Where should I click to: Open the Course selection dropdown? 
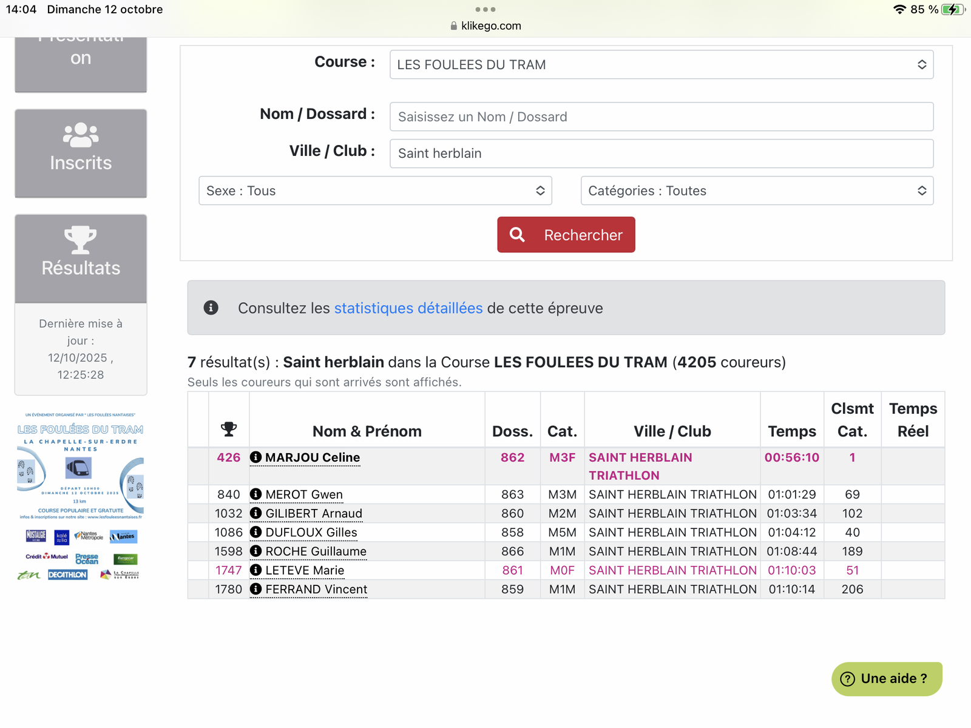tap(661, 65)
